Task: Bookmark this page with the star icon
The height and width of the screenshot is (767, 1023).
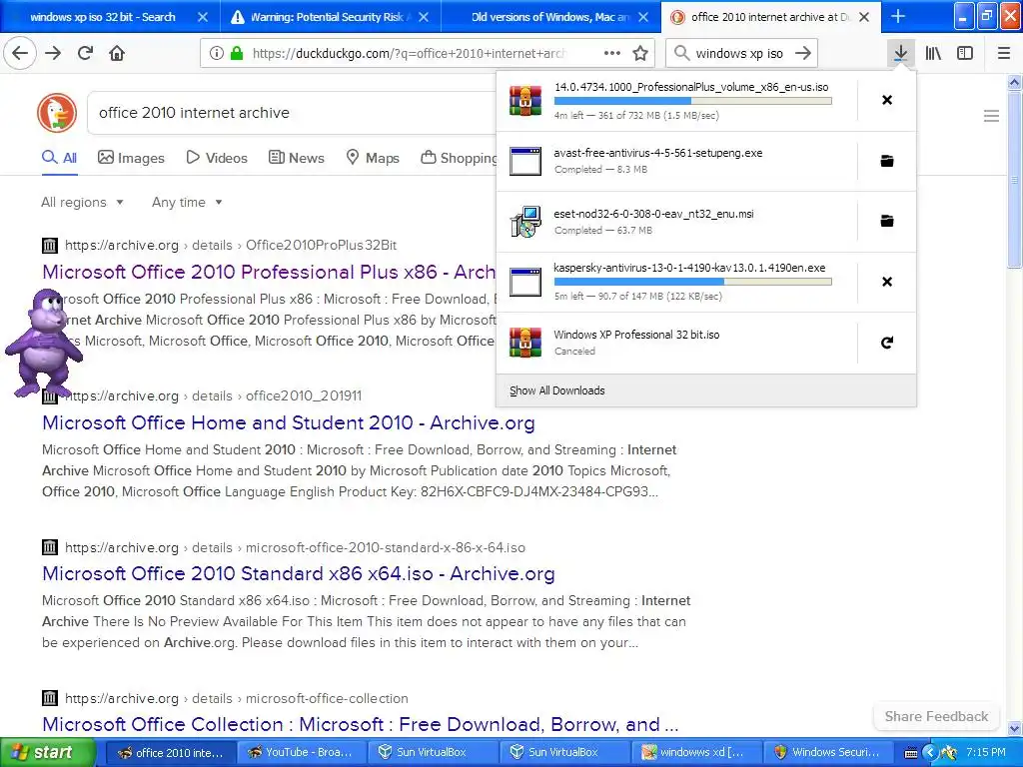Action: point(640,54)
